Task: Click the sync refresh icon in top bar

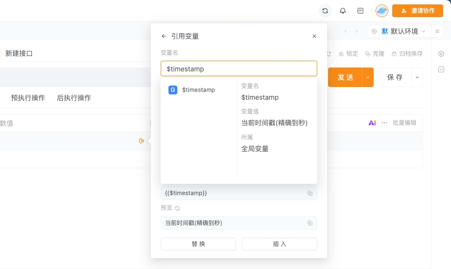Action: [x=325, y=10]
